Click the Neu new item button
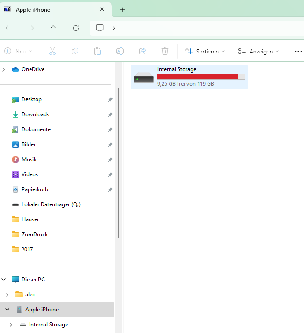This screenshot has width=304, height=333. [18, 51]
